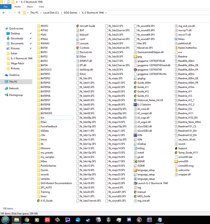The height and width of the screenshot is (224, 210).
Task: Select the Historical_Notes_Hs129 document
Action: coord(149,100)
